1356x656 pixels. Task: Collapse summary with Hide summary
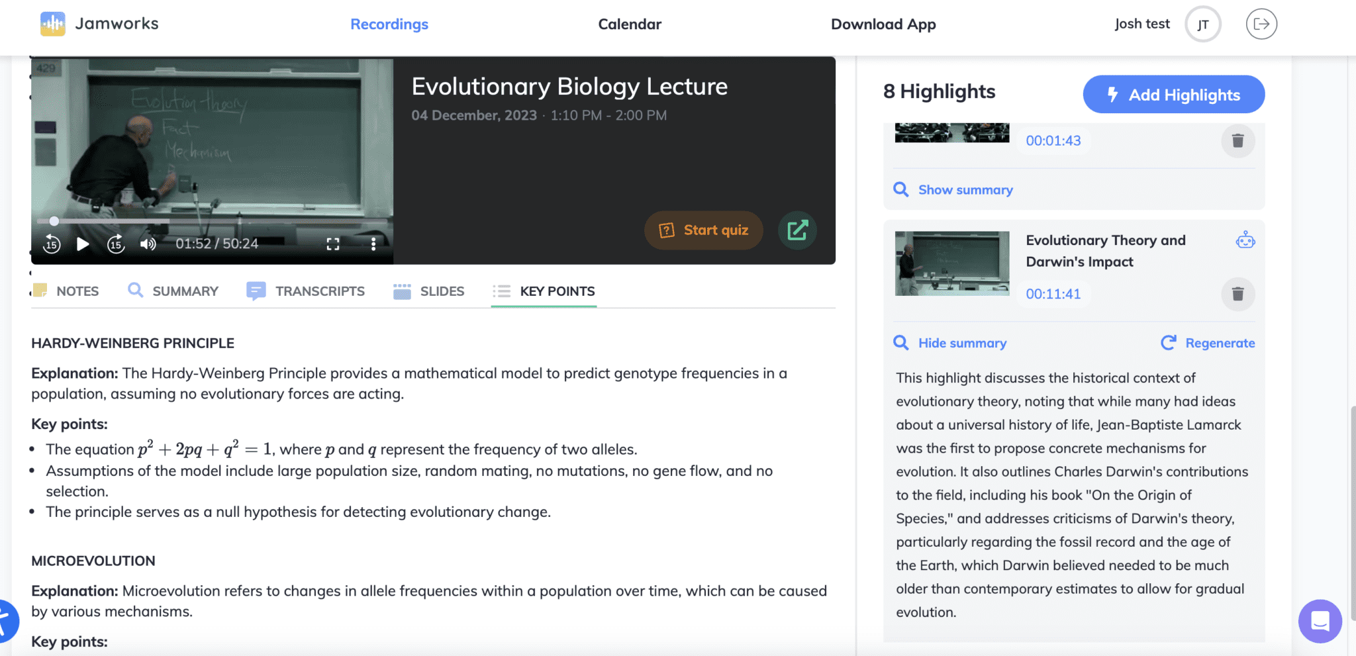pyautogui.click(x=961, y=343)
